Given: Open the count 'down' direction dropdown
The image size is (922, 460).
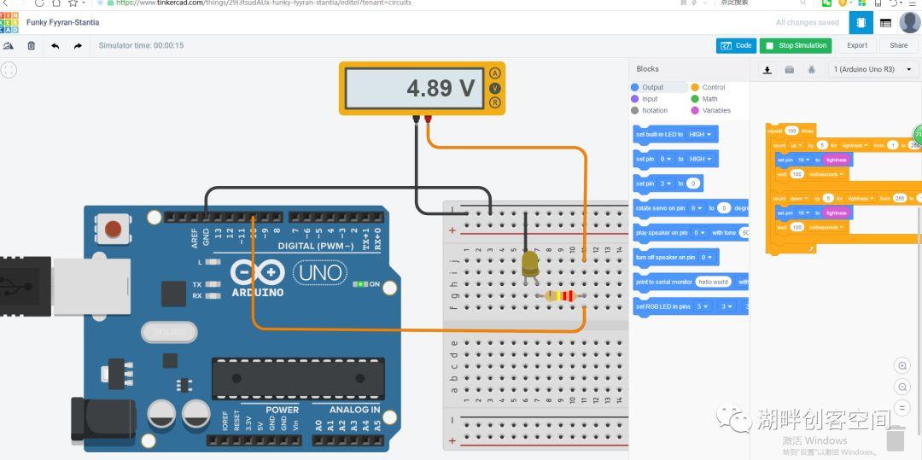Looking at the screenshot, I should (798, 199).
